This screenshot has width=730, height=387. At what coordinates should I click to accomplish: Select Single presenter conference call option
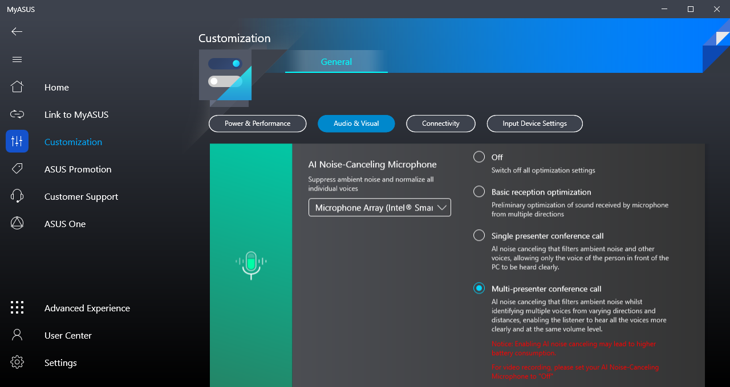pyautogui.click(x=479, y=235)
